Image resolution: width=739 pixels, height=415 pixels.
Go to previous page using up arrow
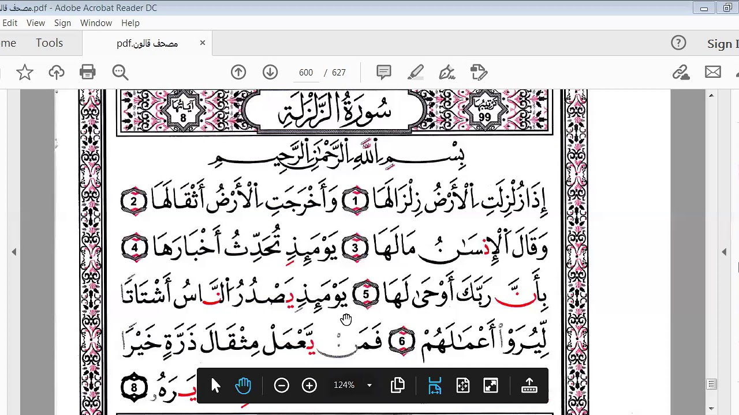(x=238, y=73)
